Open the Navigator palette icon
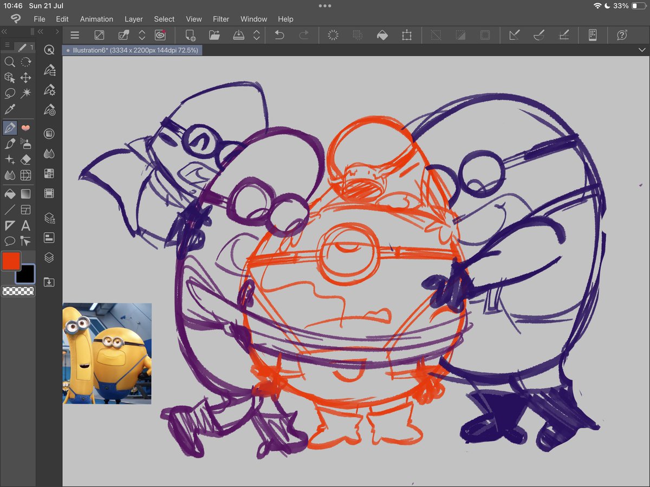The height and width of the screenshot is (487, 650). point(49,238)
